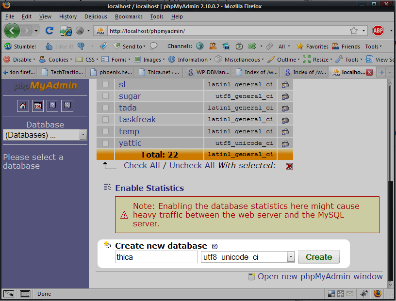Open phpMyAdmin documentation question-mark icon
396x301 pixels.
coord(52,106)
